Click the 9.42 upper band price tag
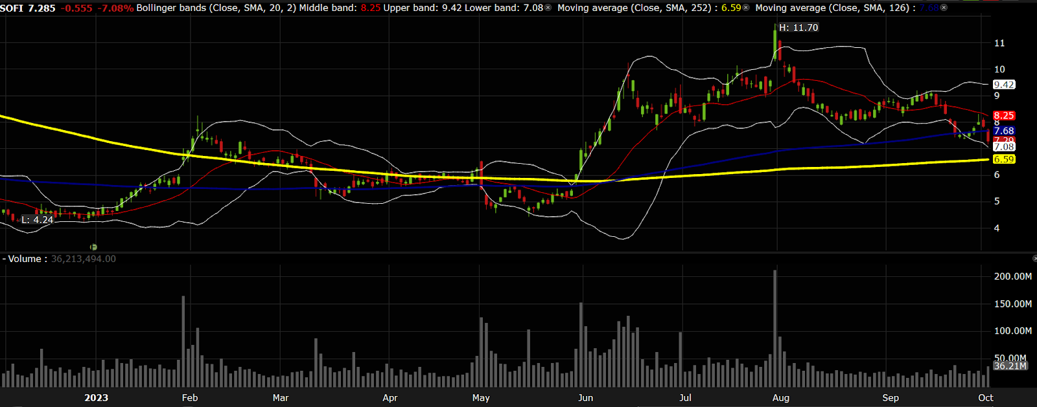Image resolution: width=1037 pixels, height=407 pixels. pos(1004,85)
